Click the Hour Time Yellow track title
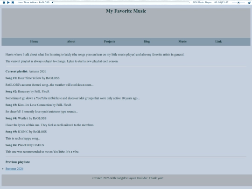252x189 pixels. click(x=34, y=2)
